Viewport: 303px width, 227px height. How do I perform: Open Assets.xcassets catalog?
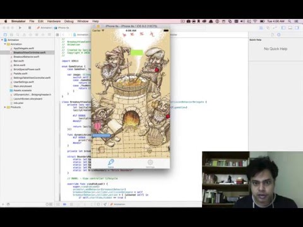point(23,90)
